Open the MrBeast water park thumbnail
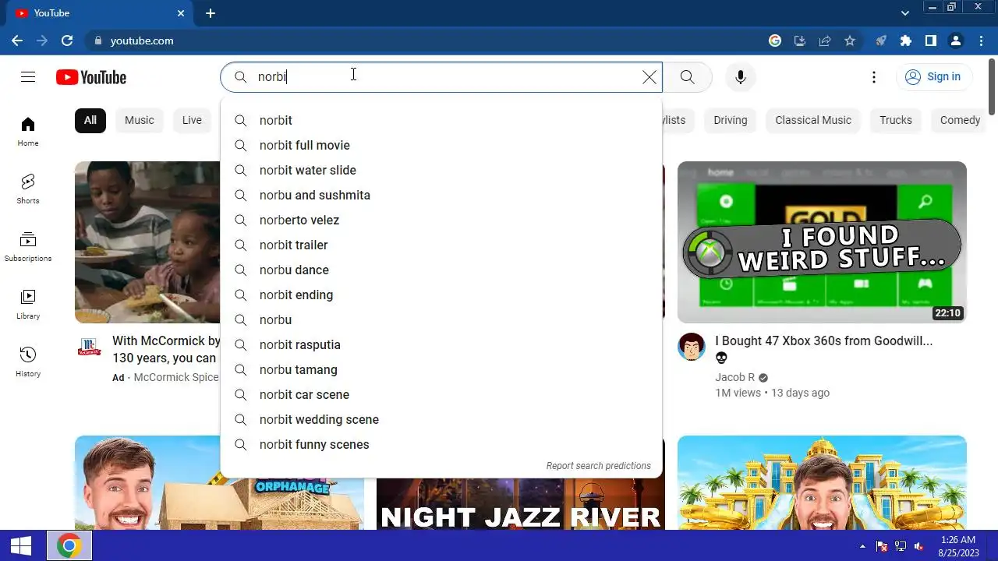Image resolution: width=998 pixels, height=561 pixels. coord(822,482)
